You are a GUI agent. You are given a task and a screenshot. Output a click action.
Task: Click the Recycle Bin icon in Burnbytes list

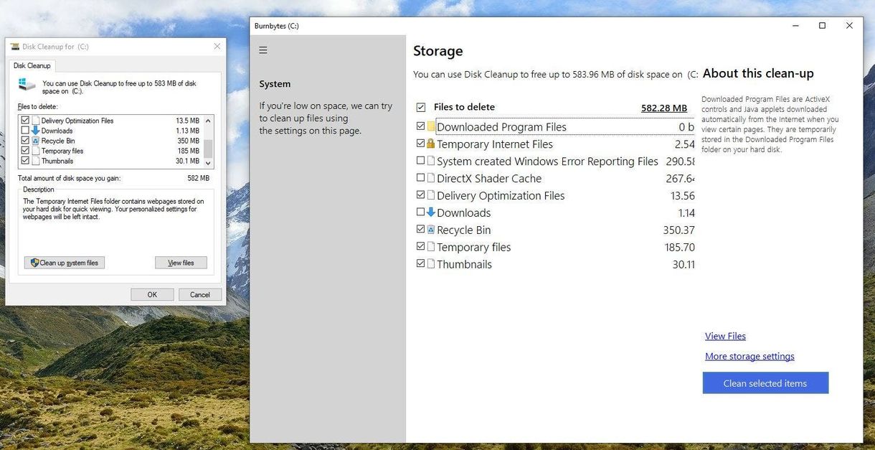click(x=431, y=230)
